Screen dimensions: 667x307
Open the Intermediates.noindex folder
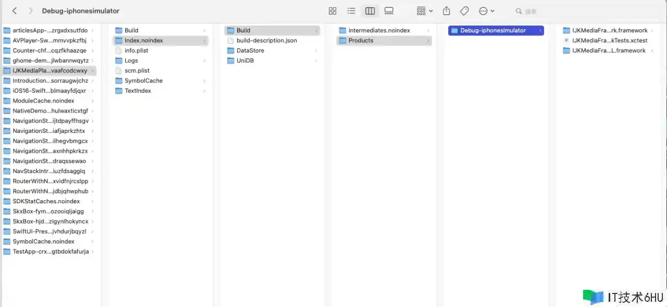point(379,31)
